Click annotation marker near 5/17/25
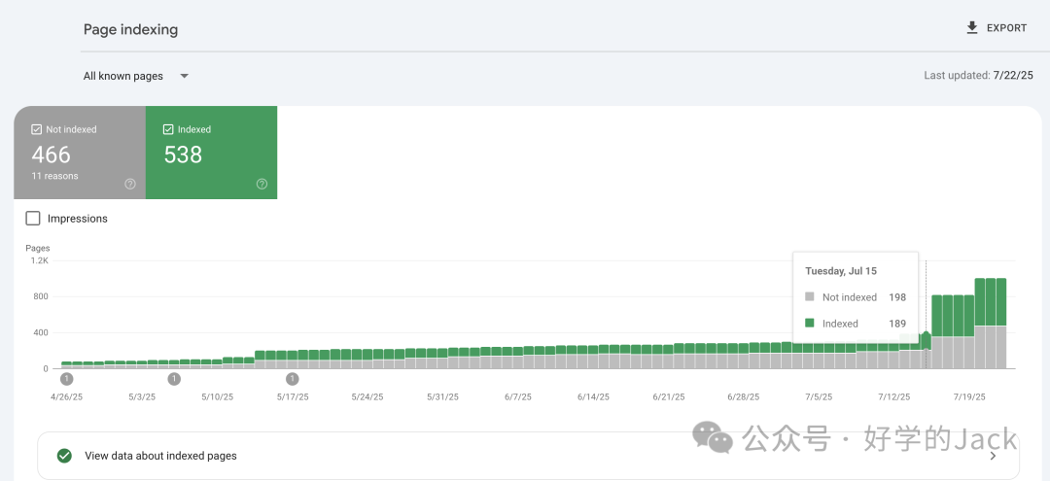 (x=292, y=379)
